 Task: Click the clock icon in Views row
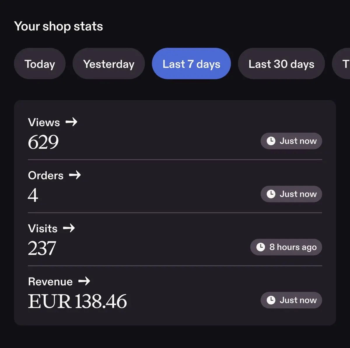[271, 141]
